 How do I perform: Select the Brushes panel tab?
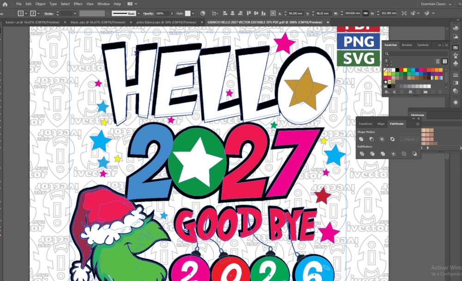pos(407,45)
